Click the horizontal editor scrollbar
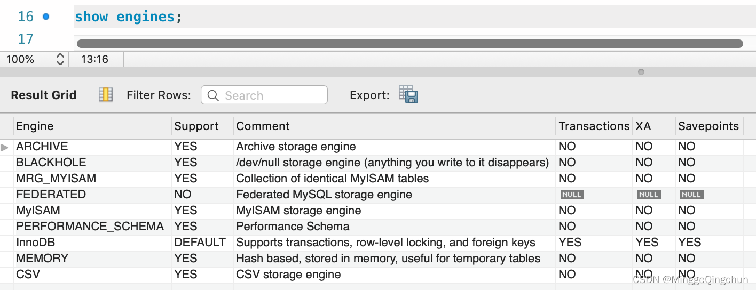The image size is (756, 290). pos(409,44)
